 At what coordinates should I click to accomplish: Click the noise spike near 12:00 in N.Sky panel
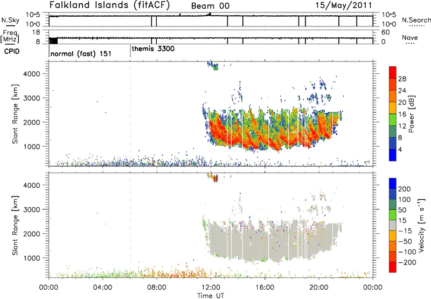pos(210,14)
